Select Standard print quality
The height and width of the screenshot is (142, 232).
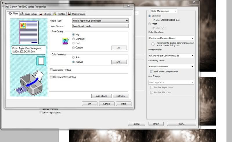click(74, 39)
